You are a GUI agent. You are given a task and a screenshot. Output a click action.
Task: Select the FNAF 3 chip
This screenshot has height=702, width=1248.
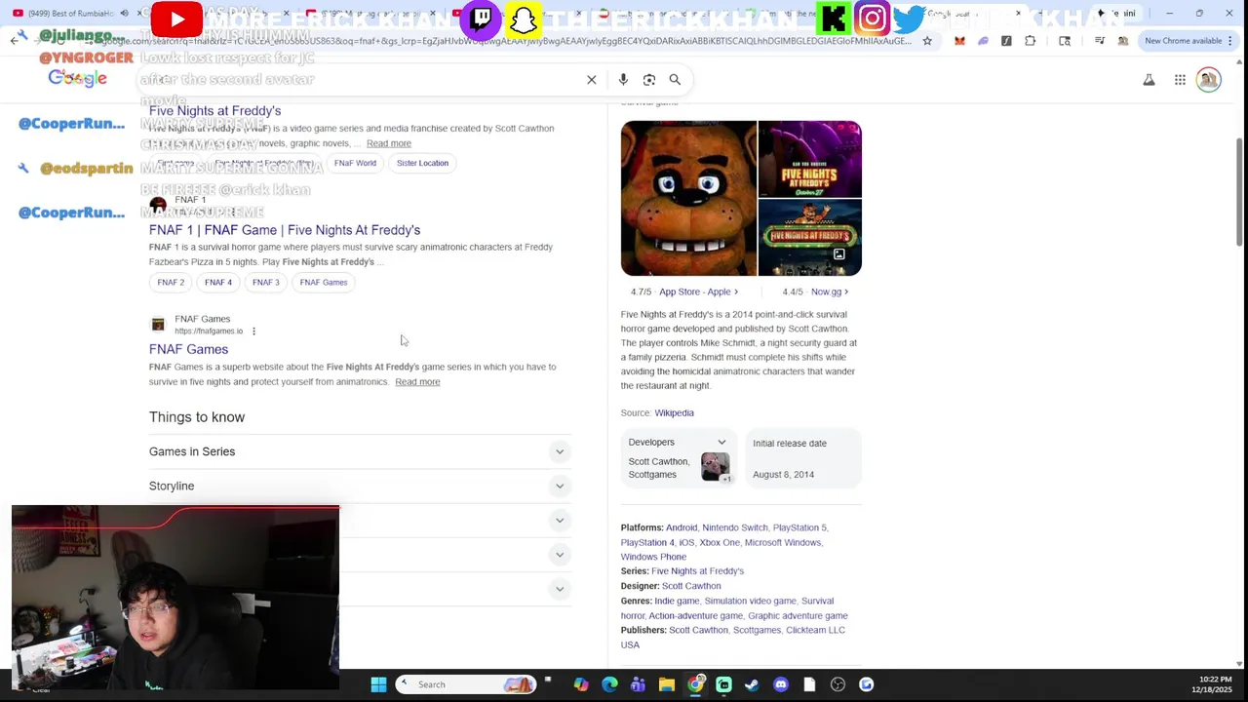tap(265, 283)
